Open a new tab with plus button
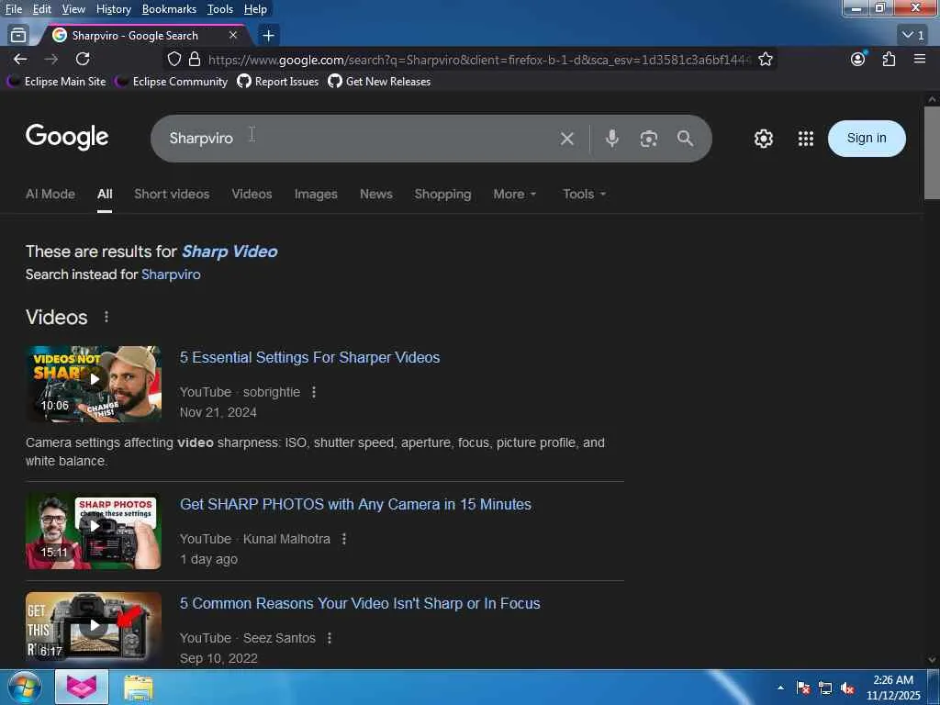 coord(269,36)
